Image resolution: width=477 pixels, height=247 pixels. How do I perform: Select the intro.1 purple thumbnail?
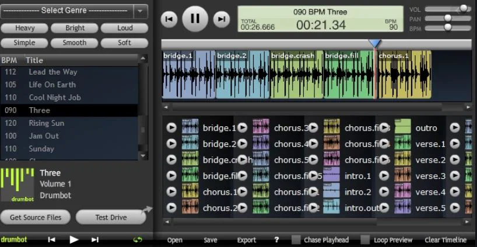pyautogui.click(x=331, y=174)
